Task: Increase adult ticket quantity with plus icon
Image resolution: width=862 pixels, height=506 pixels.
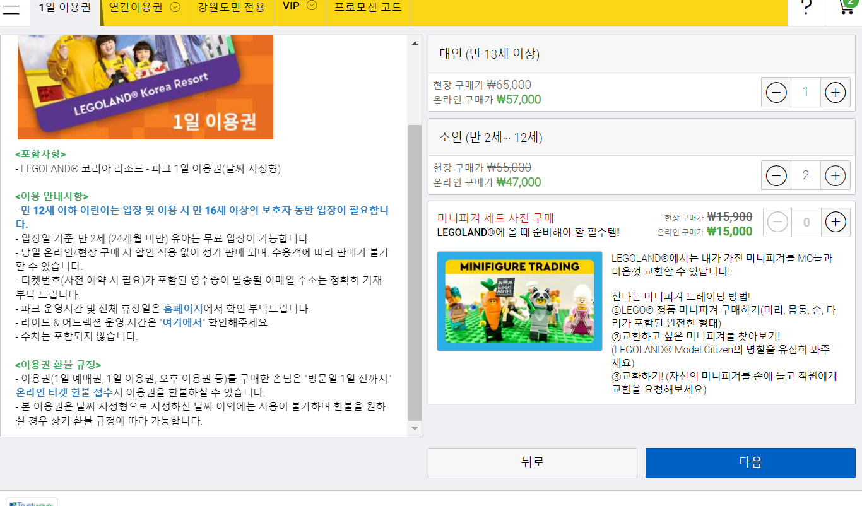Action: coord(835,92)
